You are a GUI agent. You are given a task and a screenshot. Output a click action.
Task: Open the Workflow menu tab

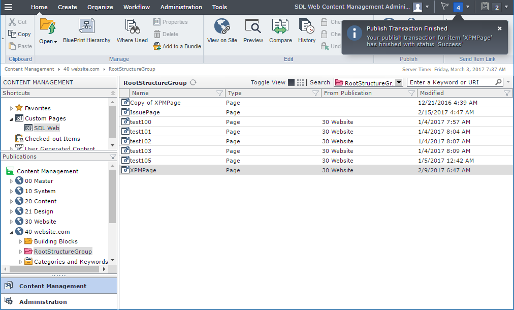point(137,7)
